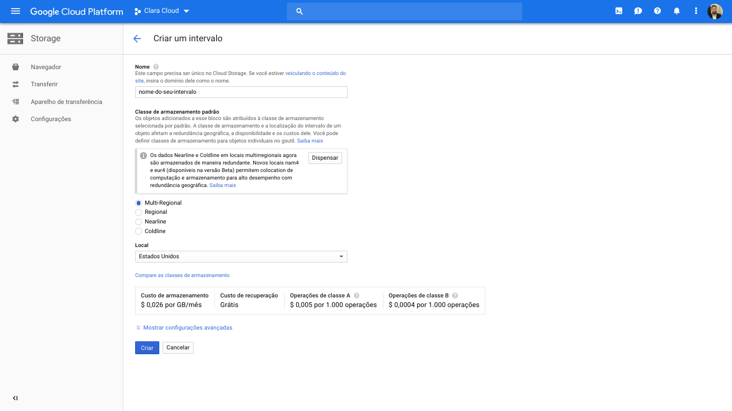732x411 pixels.
Task: Click Google Cloud Platform logo text
Action: tap(77, 11)
